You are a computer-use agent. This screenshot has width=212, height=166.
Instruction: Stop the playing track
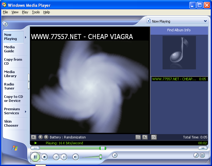coord(45,157)
